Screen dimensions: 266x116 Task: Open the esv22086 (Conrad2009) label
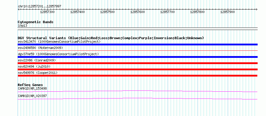[37, 60]
